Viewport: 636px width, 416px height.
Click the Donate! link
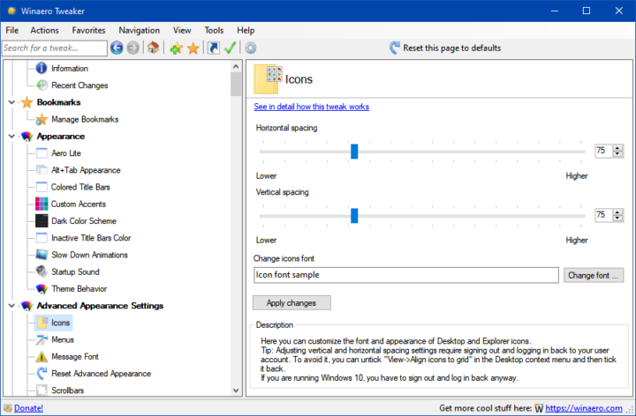[x=28, y=408]
